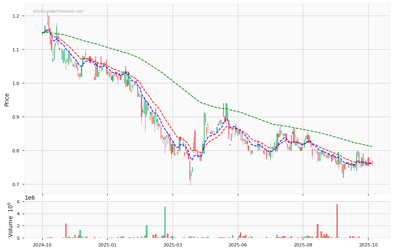Click the 1.1 price tick label
The image size is (394, 251).
(16, 50)
